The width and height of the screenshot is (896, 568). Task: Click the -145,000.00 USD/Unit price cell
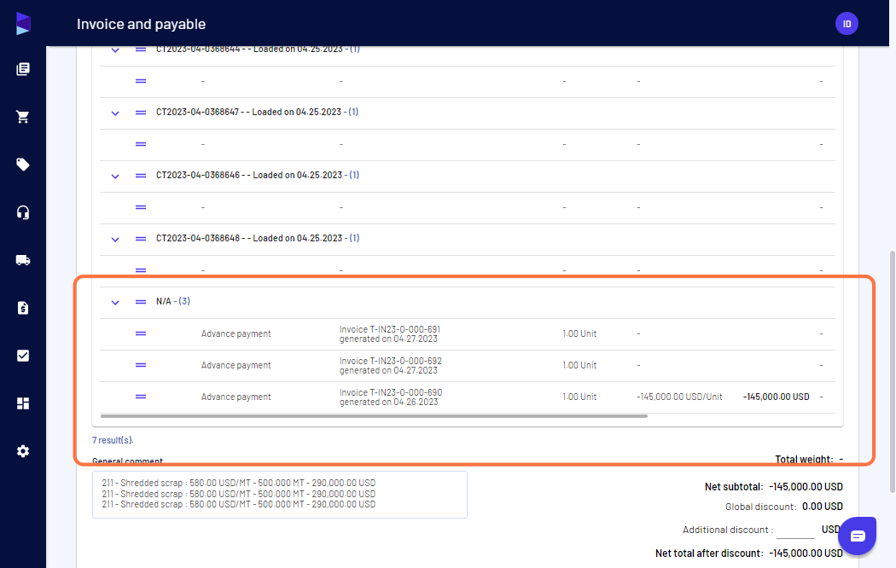[x=679, y=397]
